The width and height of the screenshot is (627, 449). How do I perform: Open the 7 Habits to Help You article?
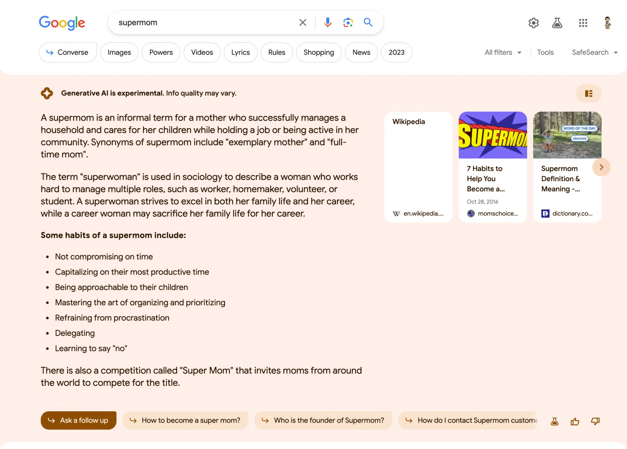pos(486,179)
